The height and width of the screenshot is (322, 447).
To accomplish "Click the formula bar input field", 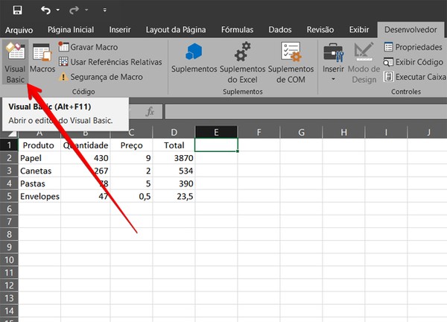I will [306, 112].
